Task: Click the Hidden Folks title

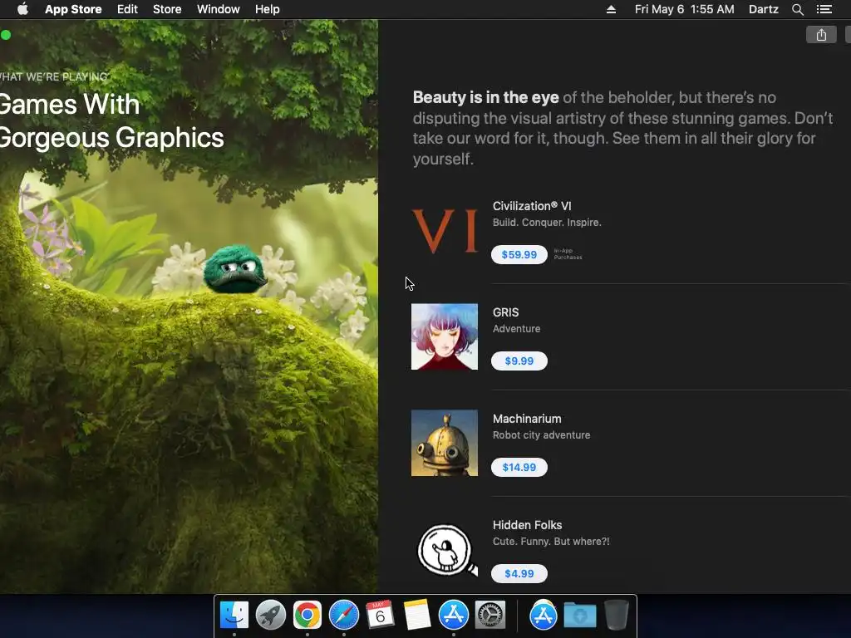Action: [x=528, y=525]
